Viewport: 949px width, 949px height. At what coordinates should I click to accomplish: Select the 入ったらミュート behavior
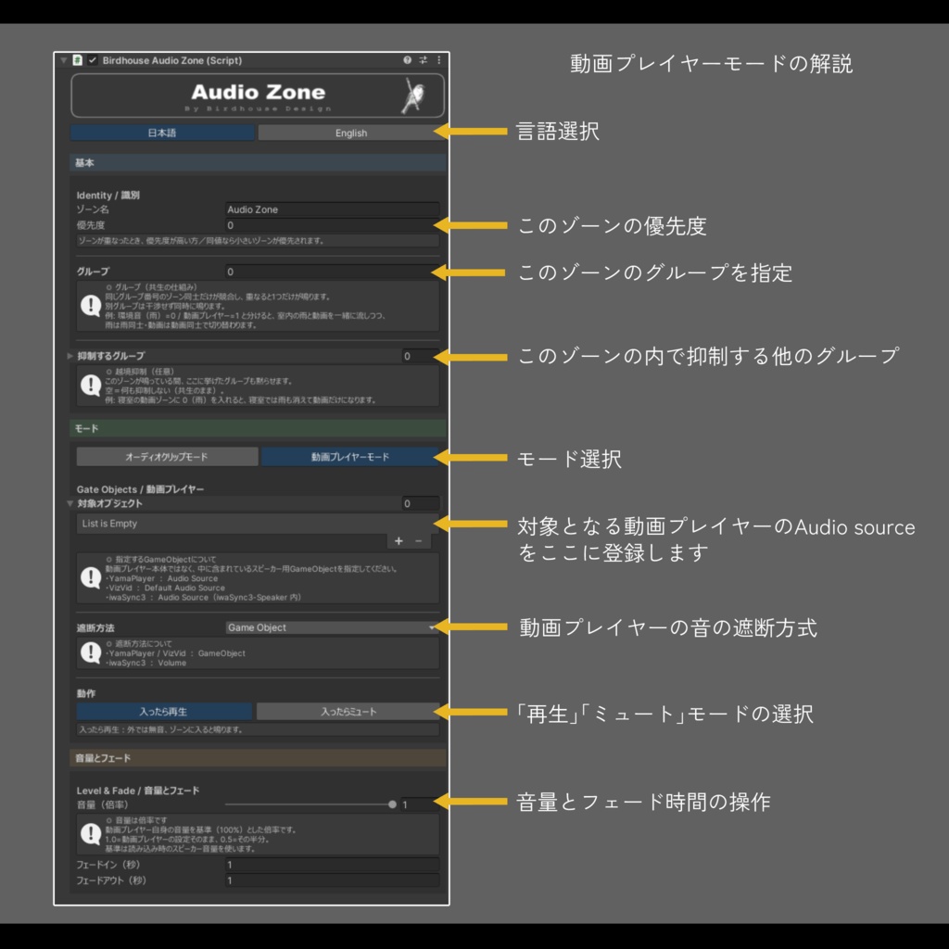click(x=348, y=712)
